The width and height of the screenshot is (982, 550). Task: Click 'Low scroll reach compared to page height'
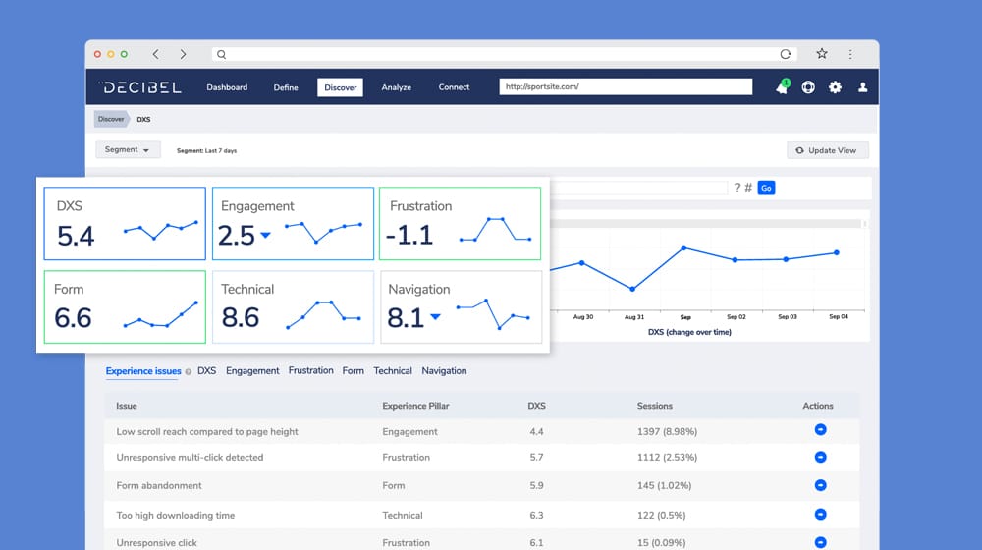(207, 431)
